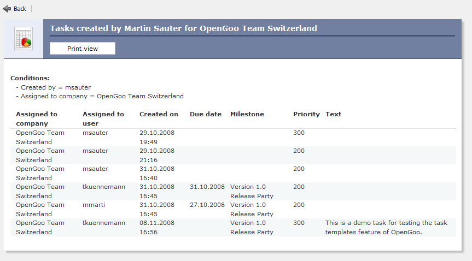Select the row created 08.11.2008 16:56

[234, 227]
